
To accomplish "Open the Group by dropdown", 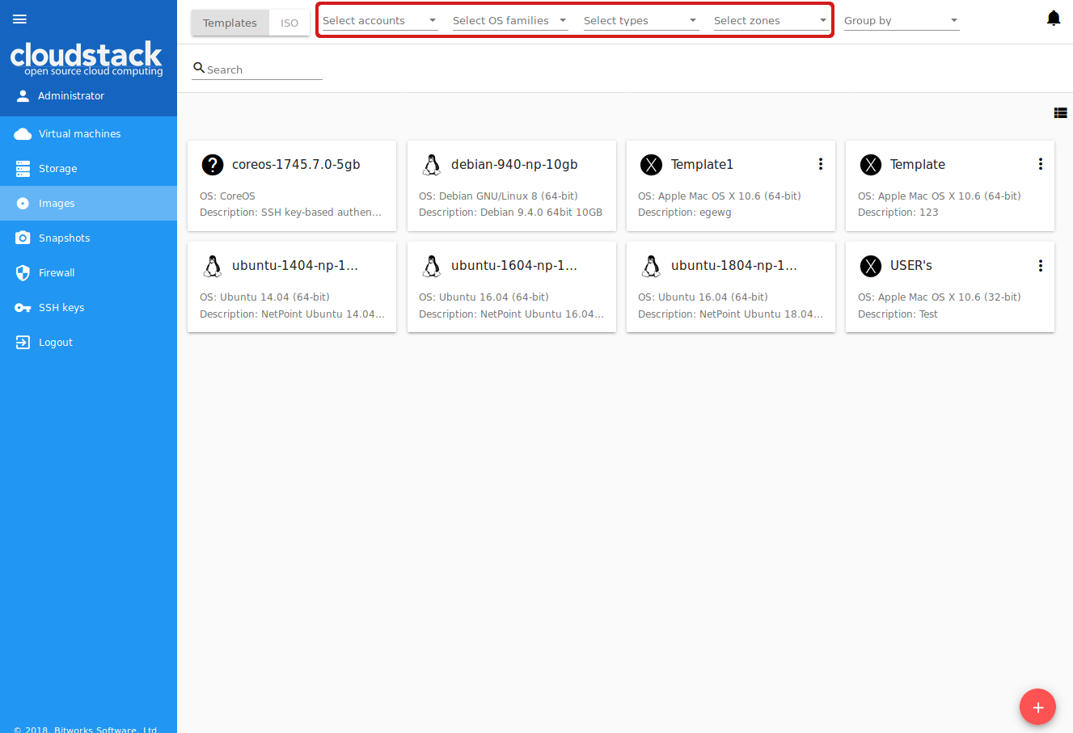I will pyautogui.click(x=902, y=21).
